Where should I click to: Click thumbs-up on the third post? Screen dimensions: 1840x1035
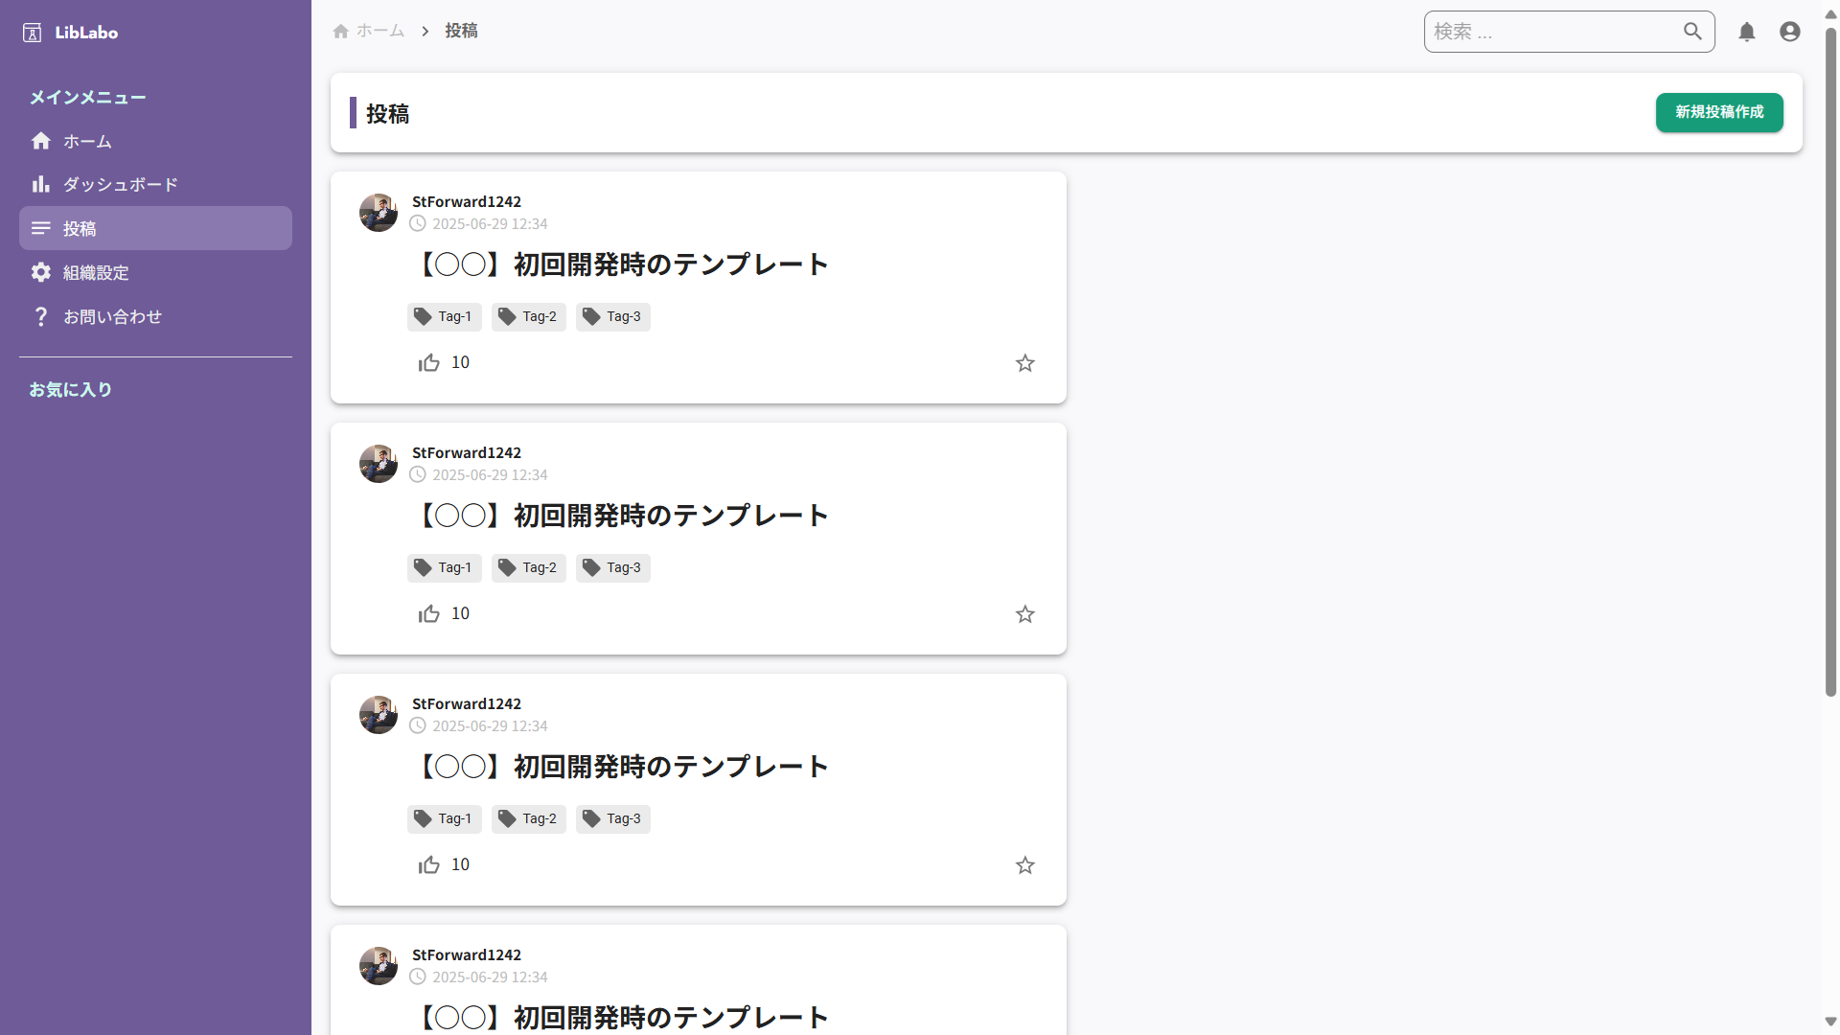[x=428, y=865]
